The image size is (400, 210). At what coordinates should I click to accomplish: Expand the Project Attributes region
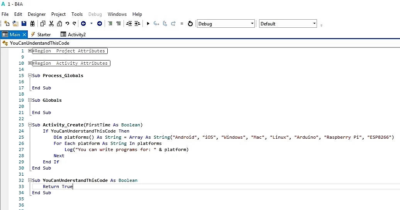(x=30, y=50)
